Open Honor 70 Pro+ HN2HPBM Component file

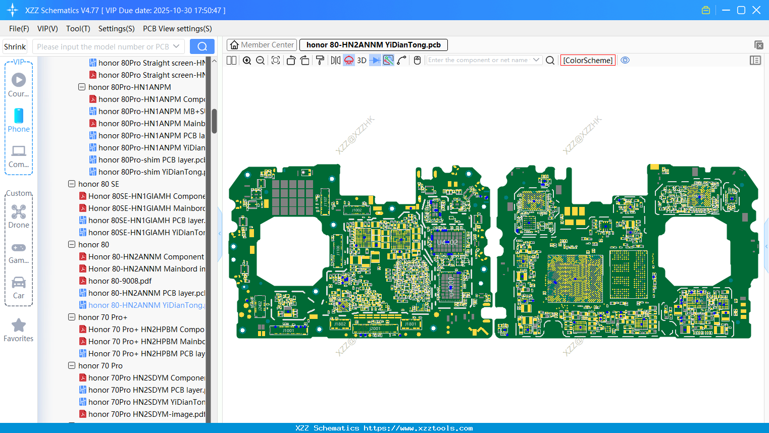[x=142, y=329]
